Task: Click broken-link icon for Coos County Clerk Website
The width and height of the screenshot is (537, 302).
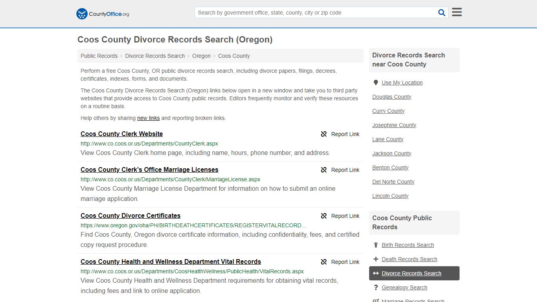Action: pyautogui.click(x=324, y=134)
